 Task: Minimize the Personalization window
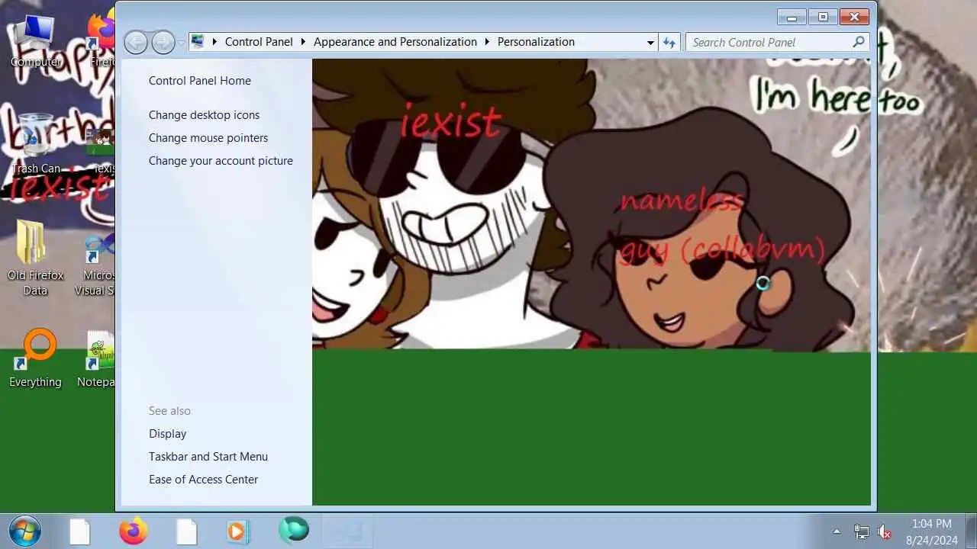point(792,17)
